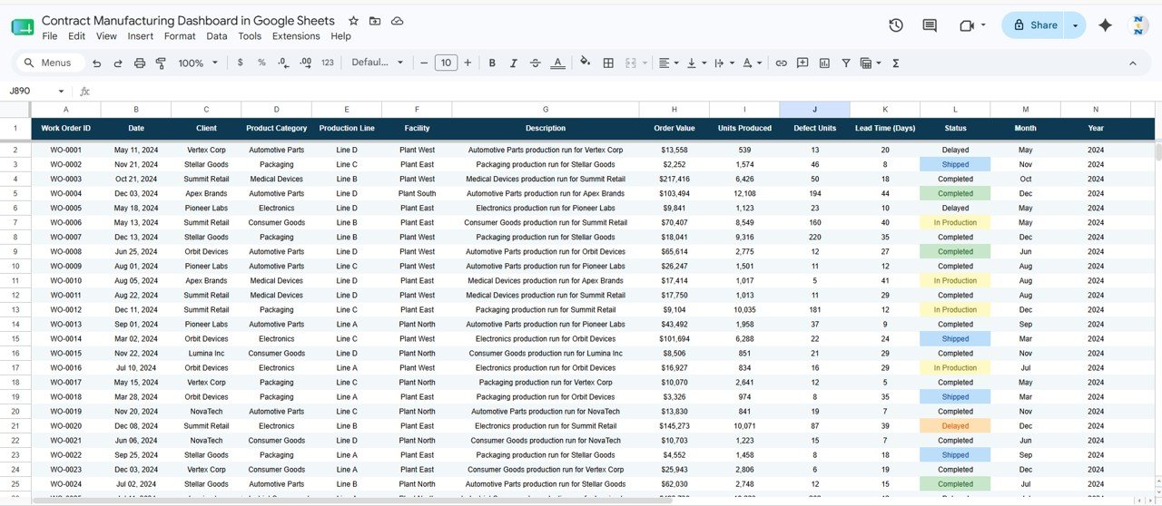Open horizontal align dropdown
The height and width of the screenshot is (506, 1162).
coord(669,63)
